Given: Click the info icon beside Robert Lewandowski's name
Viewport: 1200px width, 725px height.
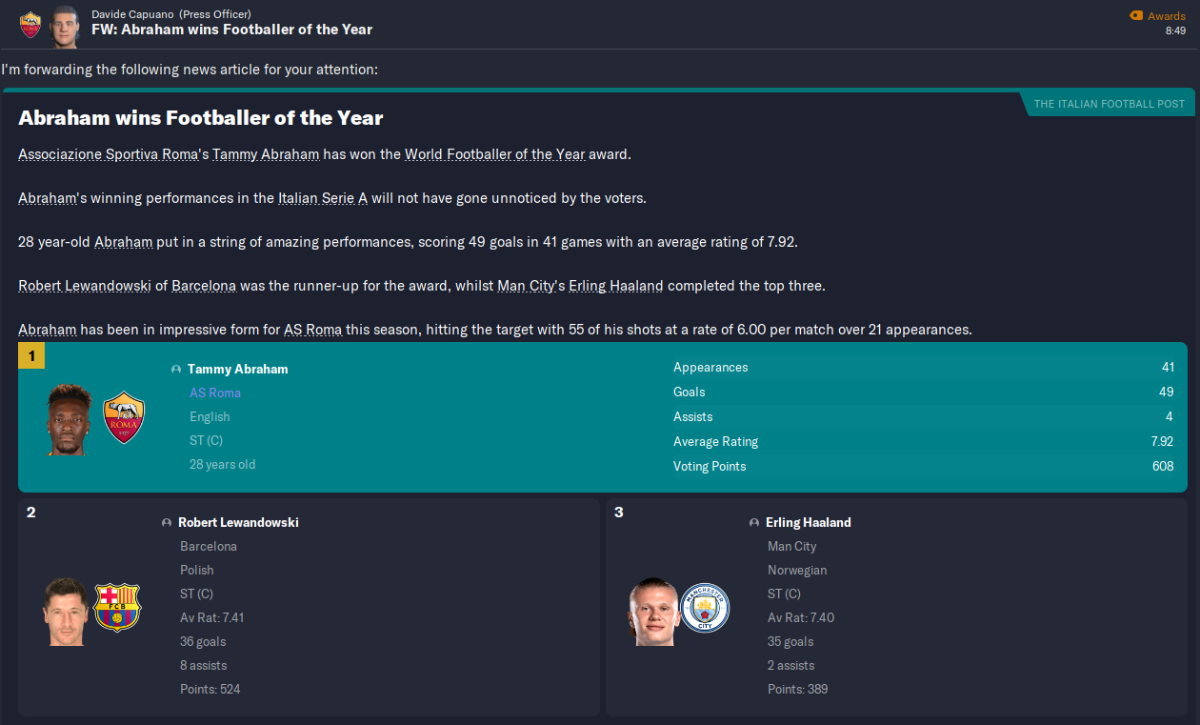Looking at the screenshot, I should tap(167, 523).
